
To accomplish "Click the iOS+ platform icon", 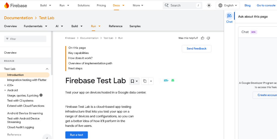I will tap(166, 80).
